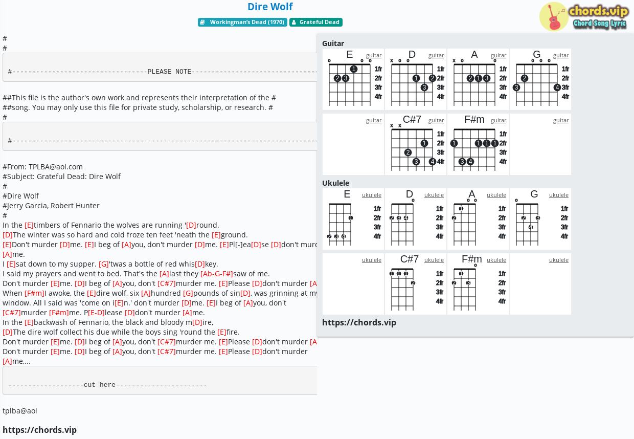Click the [E] chord before 'backwash of Fennario'
Image resolution: width=634 pixels, height=439 pixels.
(x=29, y=322)
